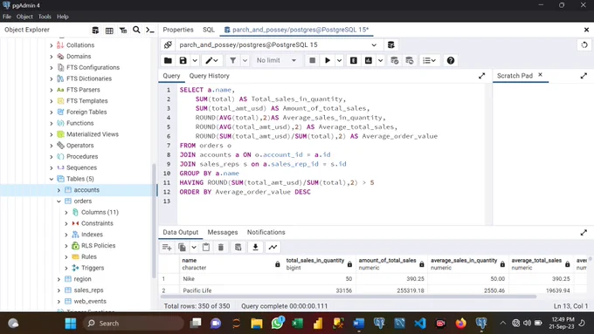The height and width of the screenshot is (334, 594).
Task: Open the filter options dropdown arrow
Action: [x=245, y=60]
